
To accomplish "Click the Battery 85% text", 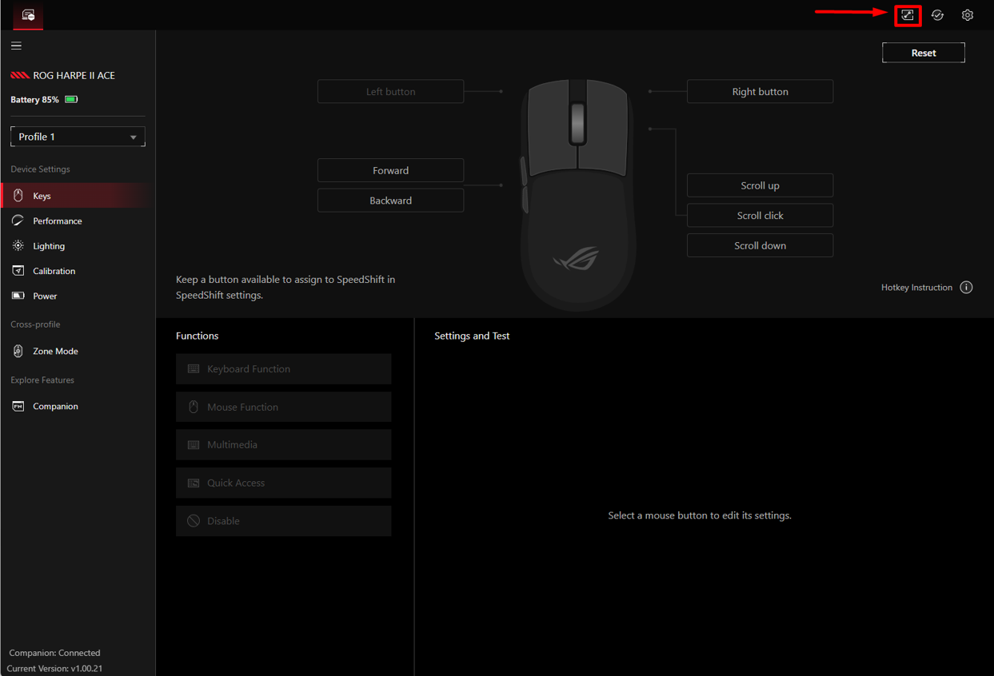I will (x=34, y=100).
